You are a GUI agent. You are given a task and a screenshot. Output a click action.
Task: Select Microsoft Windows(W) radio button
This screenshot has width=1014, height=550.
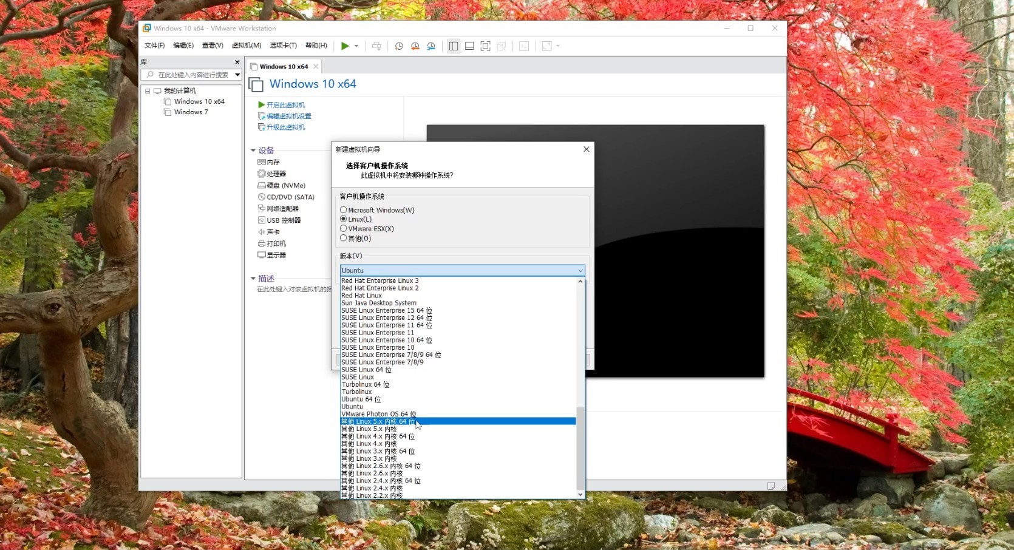[x=344, y=210]
